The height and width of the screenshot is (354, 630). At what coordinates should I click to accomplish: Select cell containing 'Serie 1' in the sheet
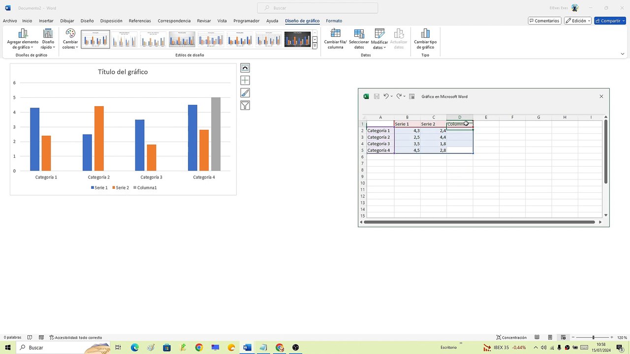coord(407,124)
